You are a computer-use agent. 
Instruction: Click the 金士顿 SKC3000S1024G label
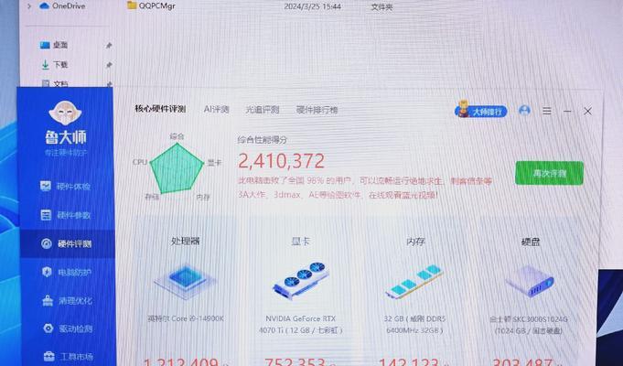coord(529,325)
